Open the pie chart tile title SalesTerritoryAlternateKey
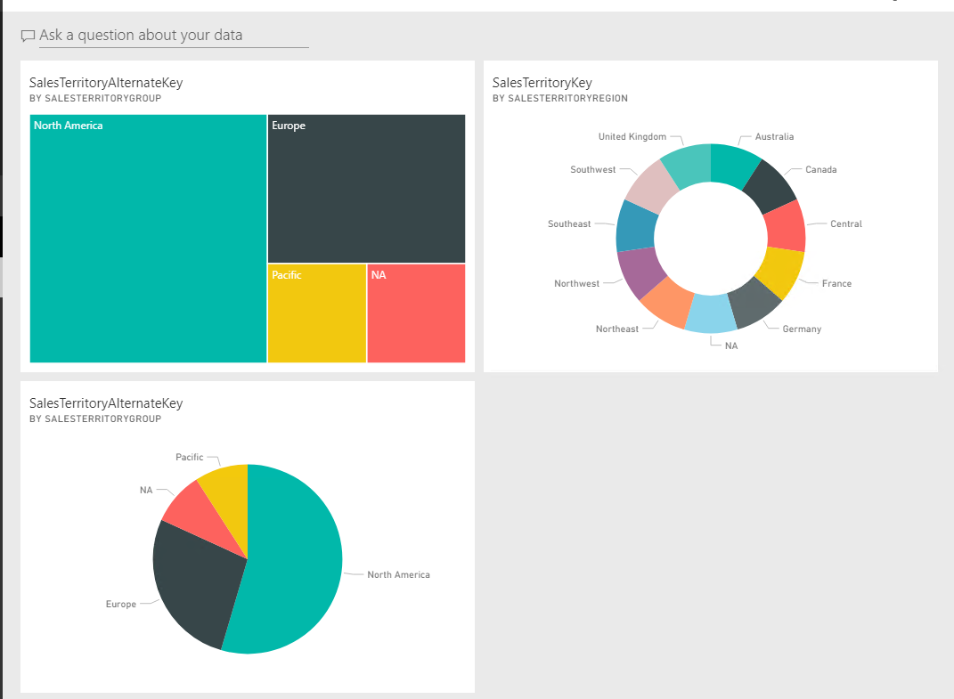954x699 pixels. (106, 403)
